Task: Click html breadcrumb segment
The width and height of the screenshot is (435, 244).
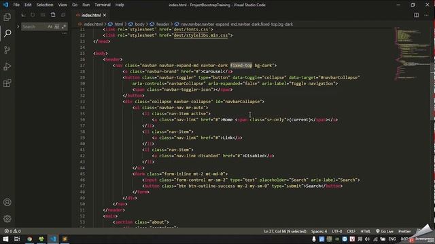Action: click(119, 24)
